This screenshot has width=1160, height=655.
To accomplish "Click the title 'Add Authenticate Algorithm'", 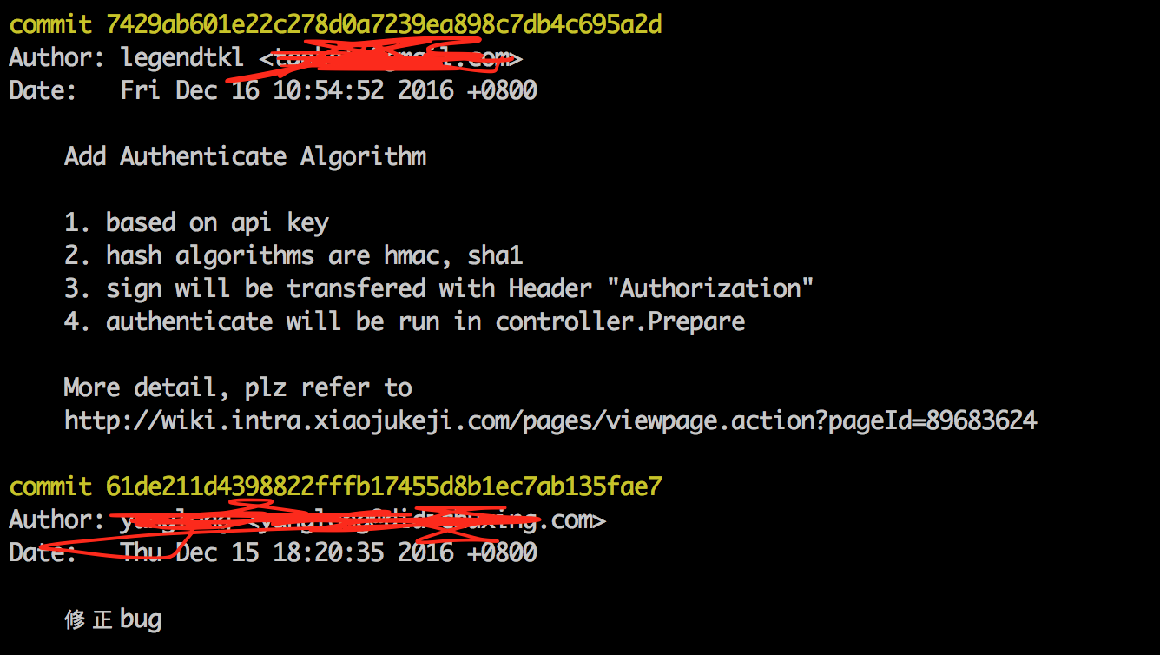I will [245, 156].
